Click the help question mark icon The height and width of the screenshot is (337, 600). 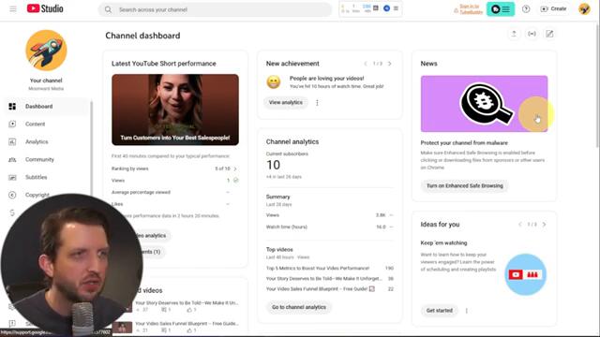point(526,8)
